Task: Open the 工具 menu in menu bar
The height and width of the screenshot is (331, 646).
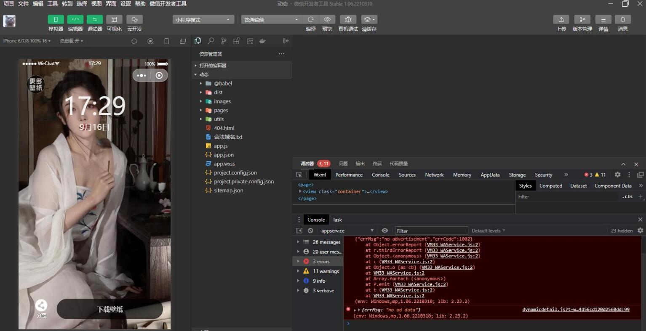Action: (53, 4)
